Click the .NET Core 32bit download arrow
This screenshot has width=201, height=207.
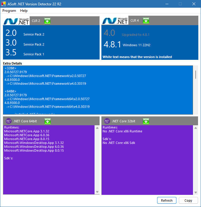(x=146, y=121)
